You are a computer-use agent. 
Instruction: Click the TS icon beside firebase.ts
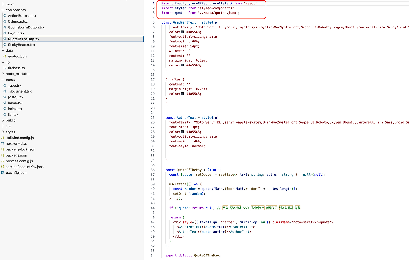pos(5,68)
